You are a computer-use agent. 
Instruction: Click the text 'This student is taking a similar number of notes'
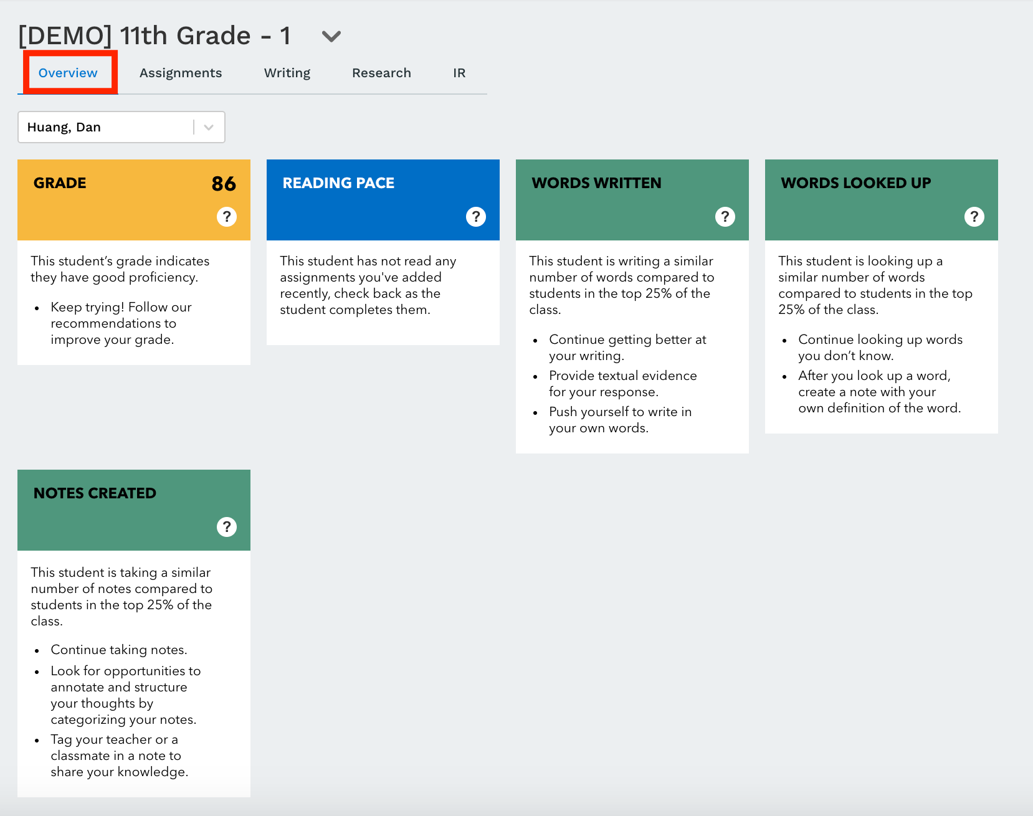[x=121, y=597]
